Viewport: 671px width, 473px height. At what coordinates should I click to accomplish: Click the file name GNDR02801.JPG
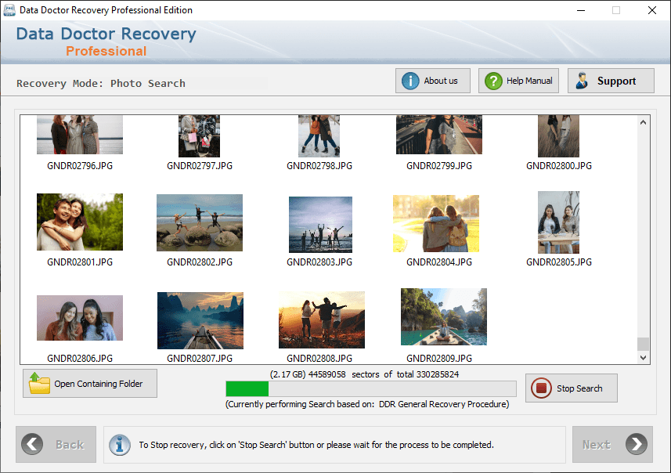pos(80,262)
